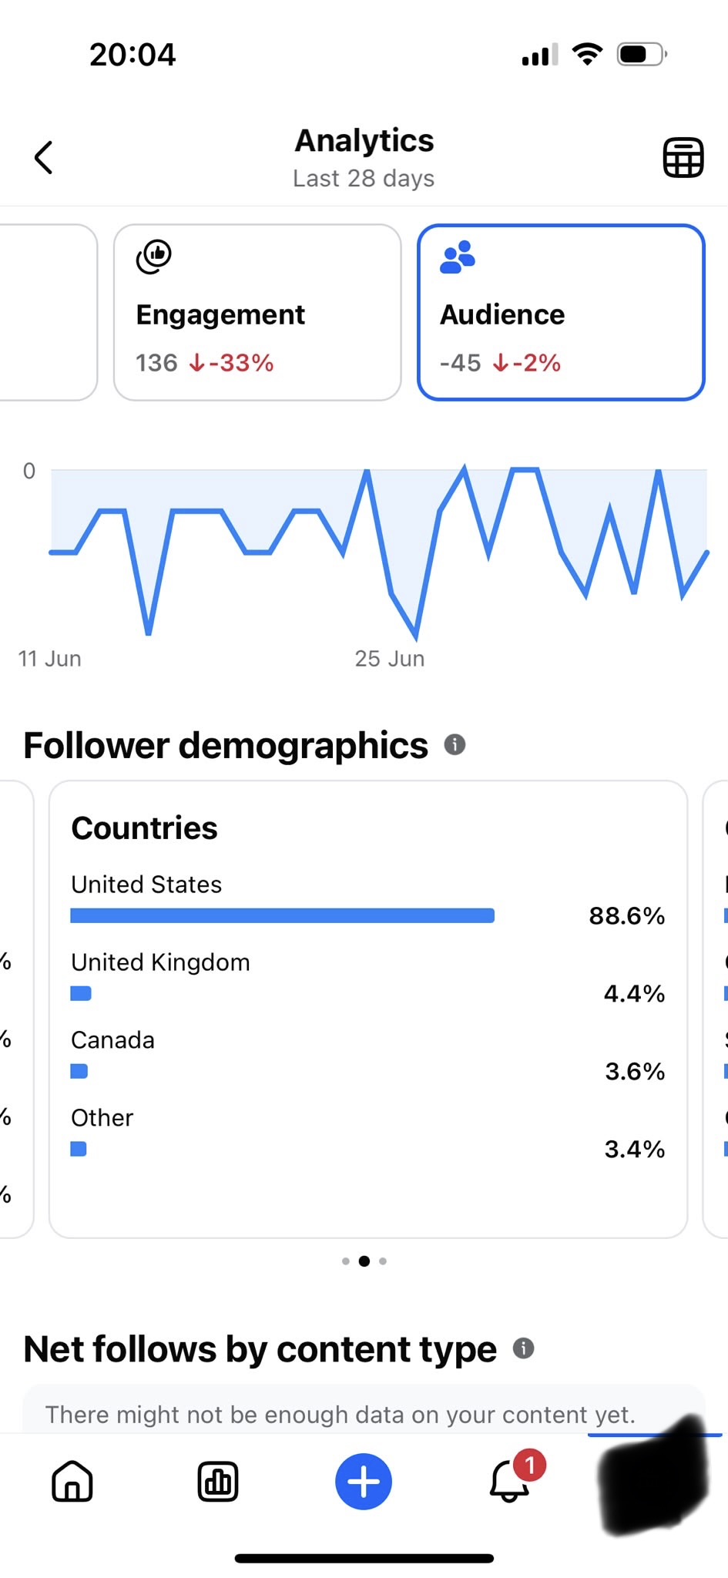Tap the Engagement thumbs-up icon
The image size is (728, 1578).
pos(154,257)
